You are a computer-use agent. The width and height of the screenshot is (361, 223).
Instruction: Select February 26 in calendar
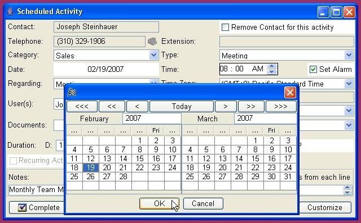point(91,176)
